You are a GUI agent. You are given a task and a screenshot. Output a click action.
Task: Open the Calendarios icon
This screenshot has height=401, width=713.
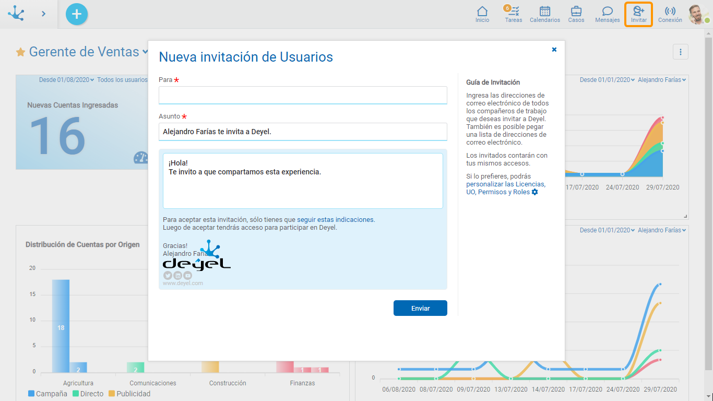[x=544, y=14]
